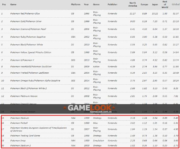Select North America value 11.27
The width and height of the screenshot is (180, 149).
coord(133,13)
